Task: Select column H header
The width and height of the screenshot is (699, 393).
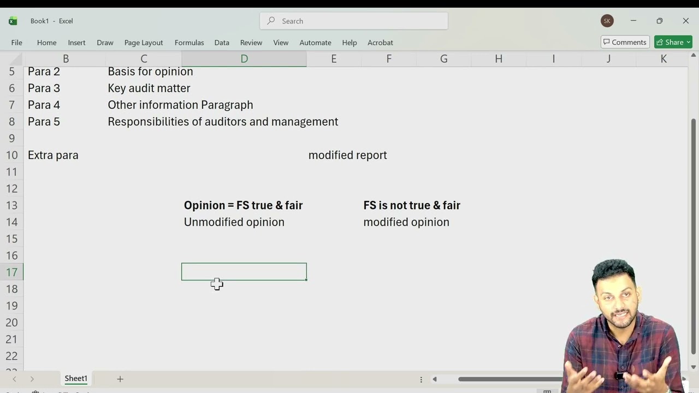Action: pos(499,59)
